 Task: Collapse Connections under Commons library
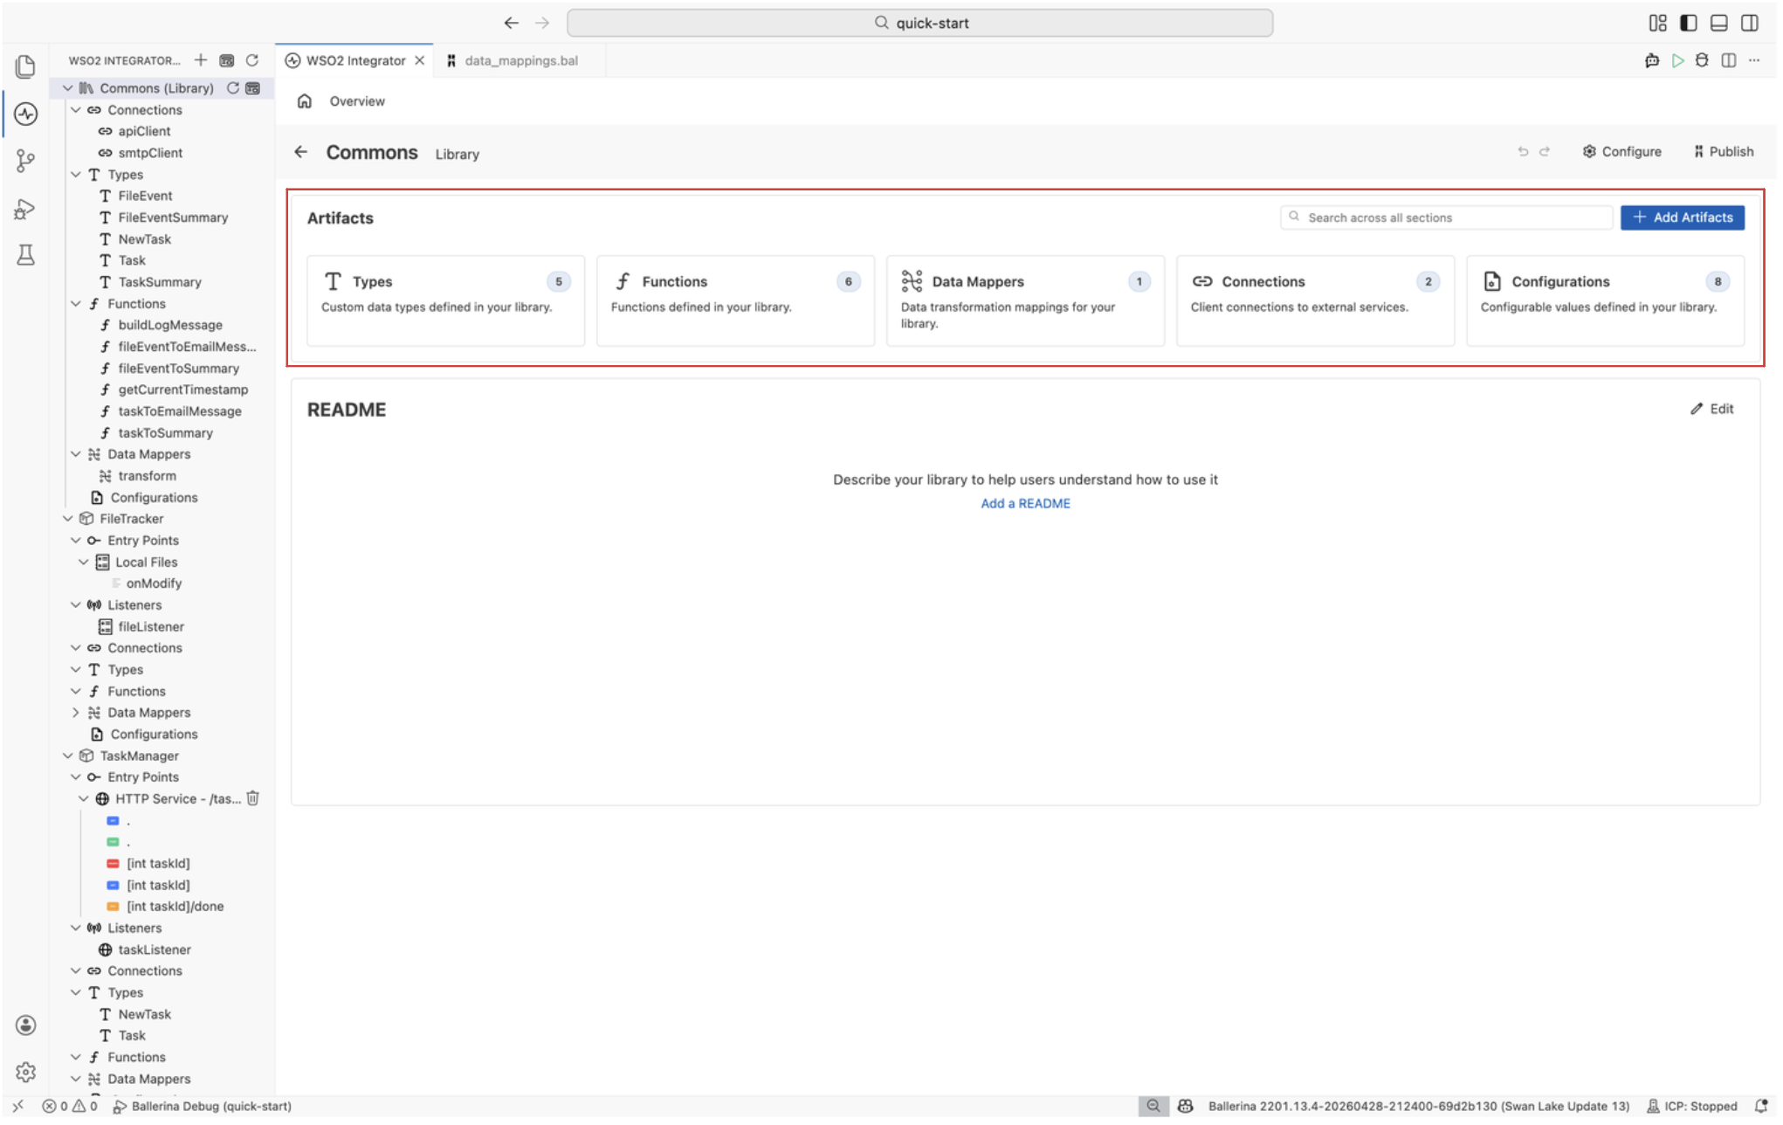click(x=76, y=110)
